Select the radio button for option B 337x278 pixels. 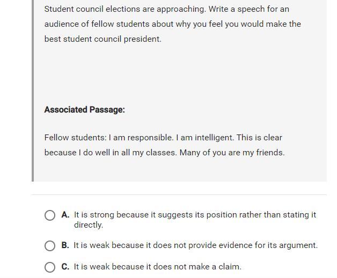click(x=50, y=246)
